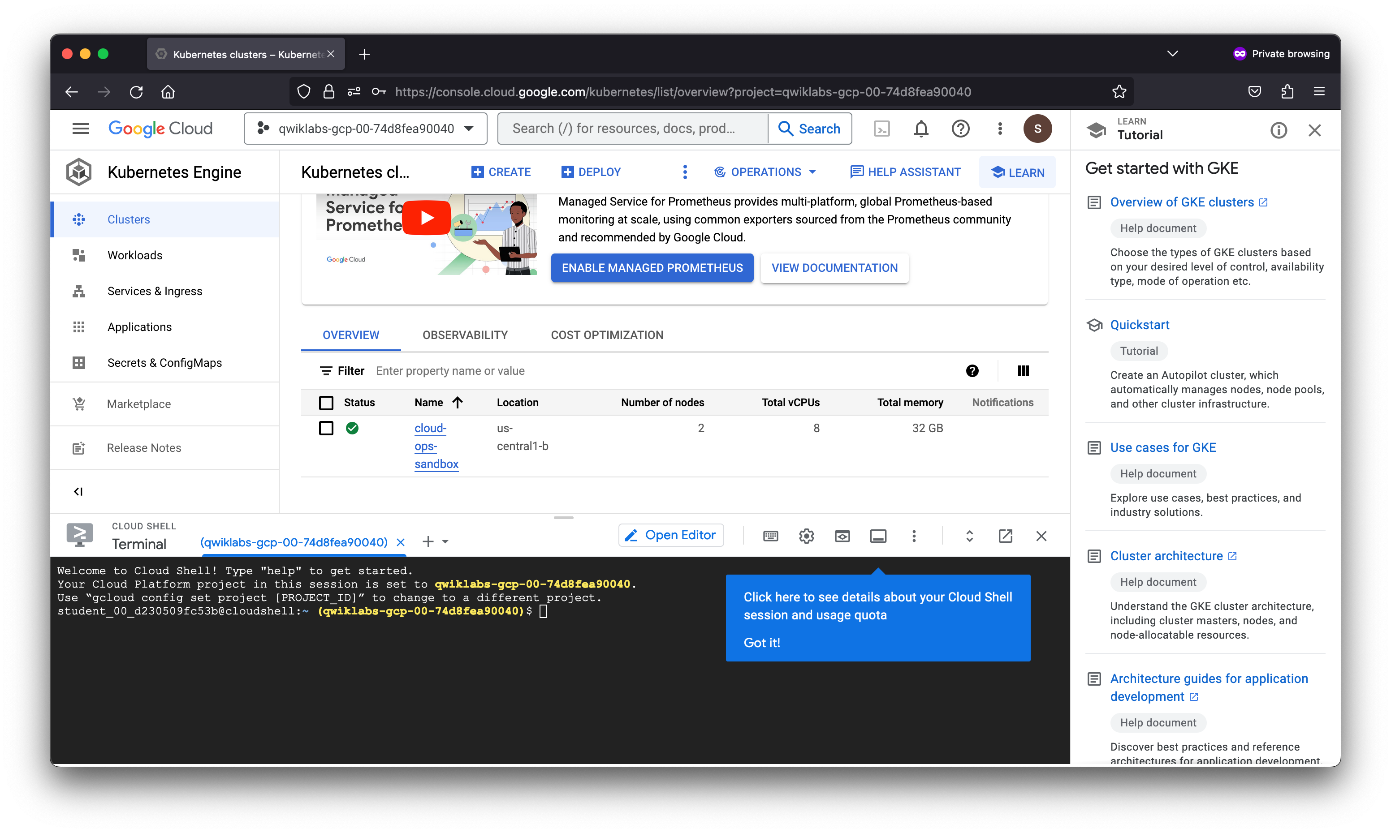Expand new terminal tab dropdown arrow
Screen dimensions: 1391x833
click(x=445, y=542)
